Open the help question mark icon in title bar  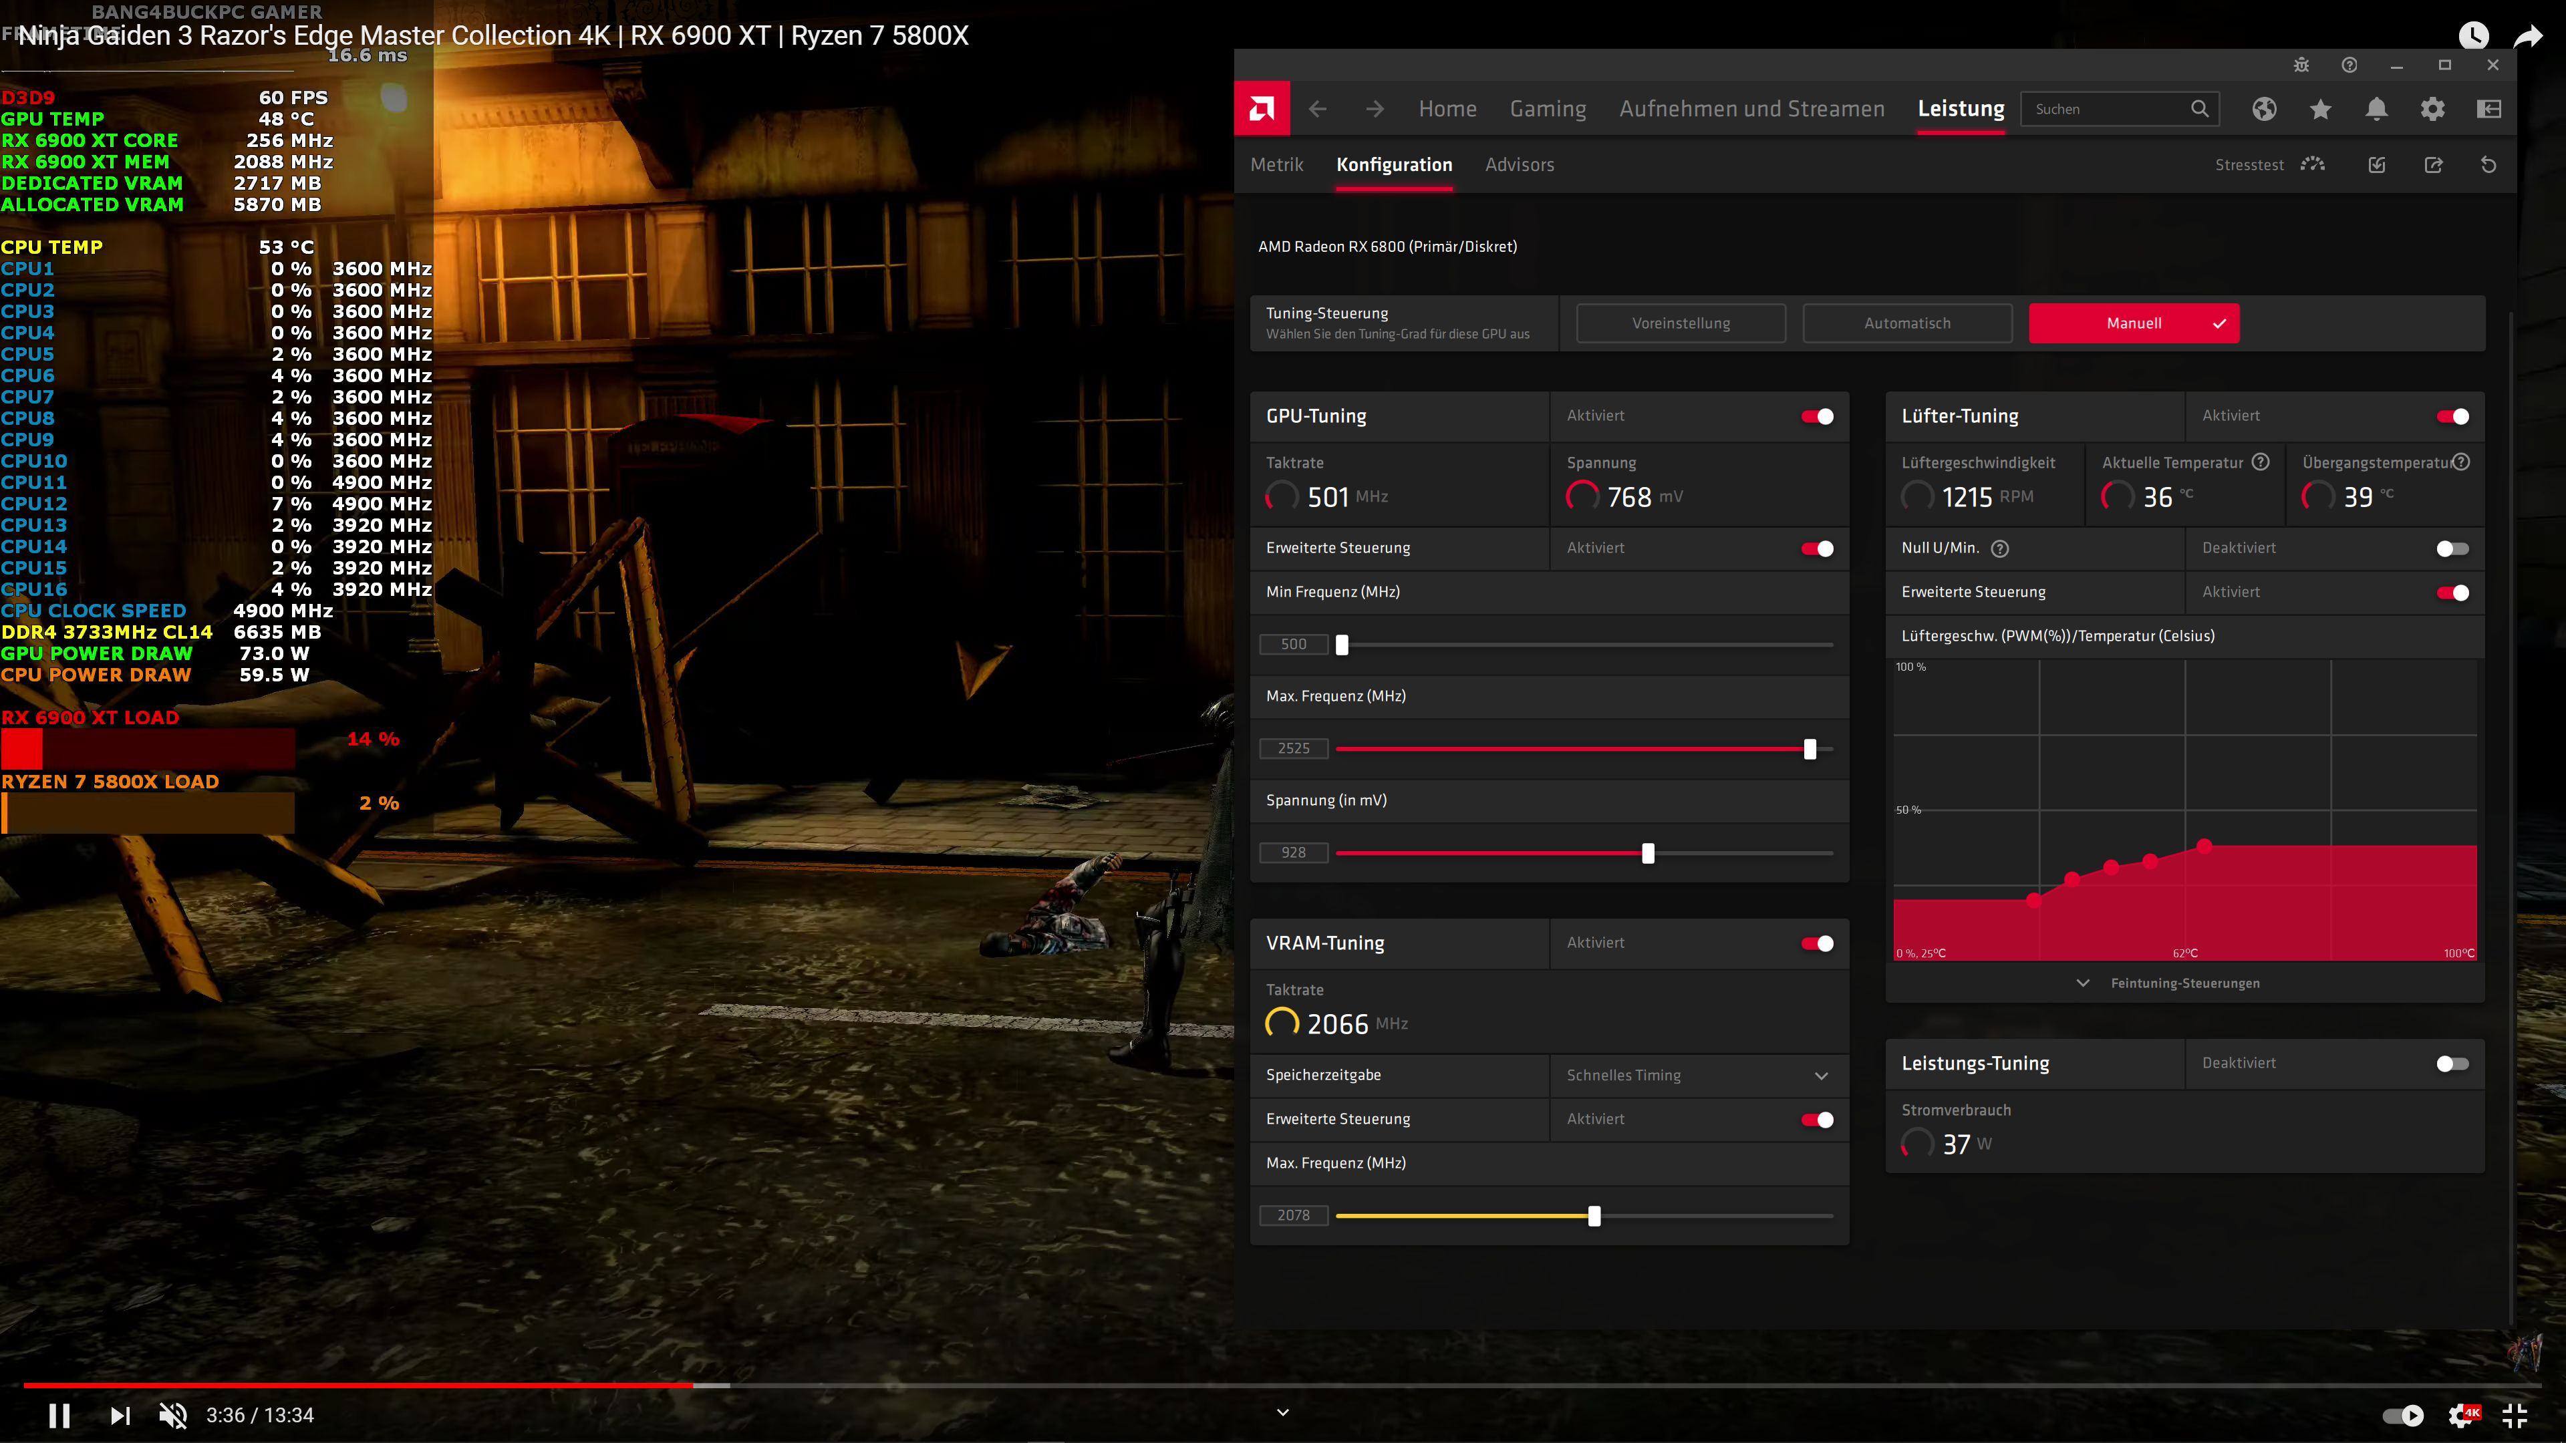point(2349,65)
